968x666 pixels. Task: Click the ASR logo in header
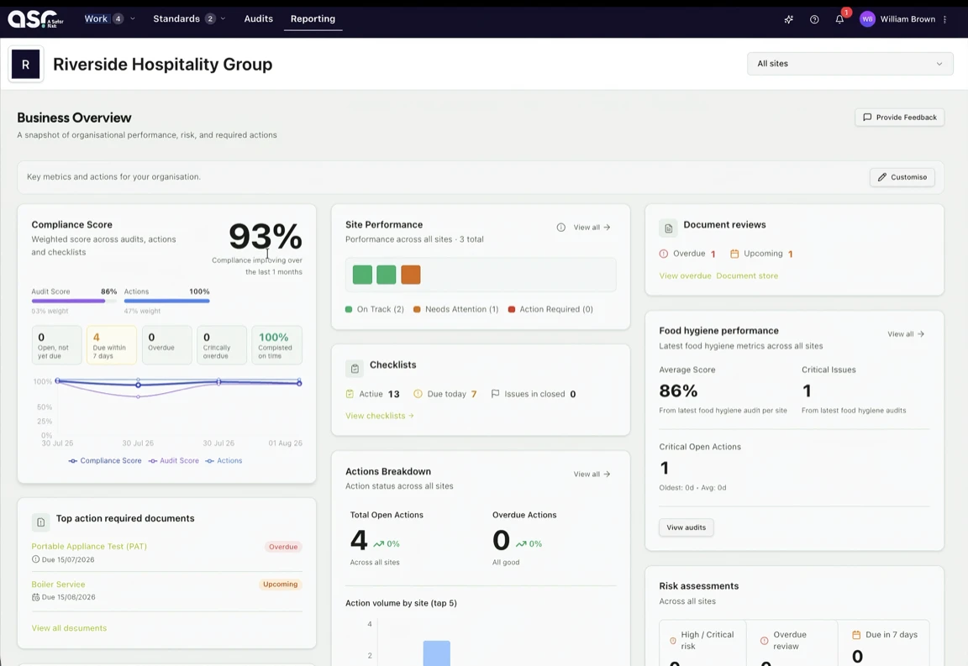[35, 19]
